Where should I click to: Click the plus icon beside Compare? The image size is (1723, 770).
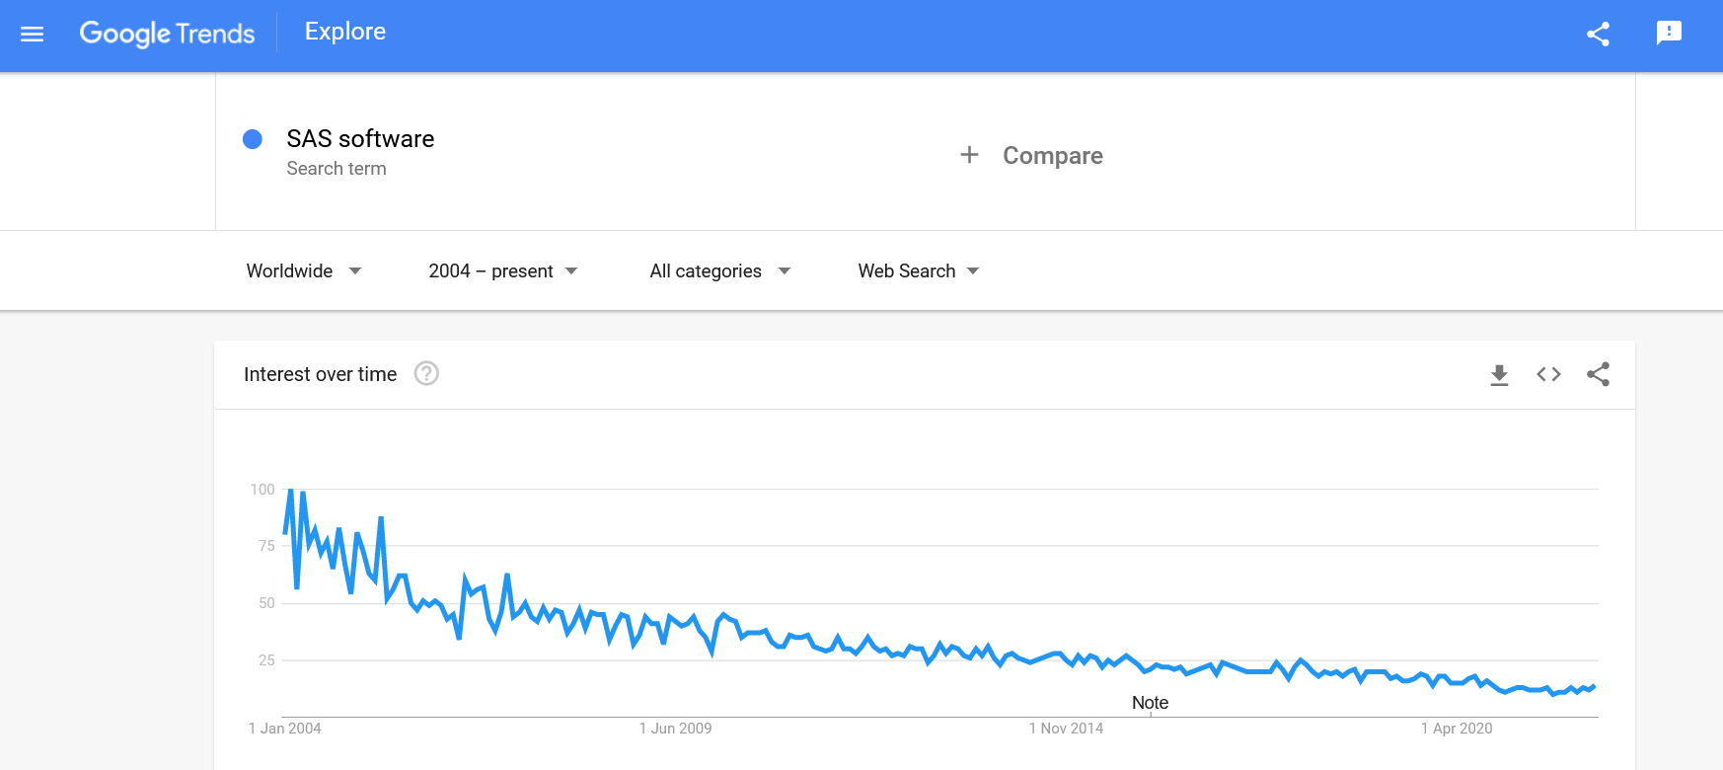point(969,155)
